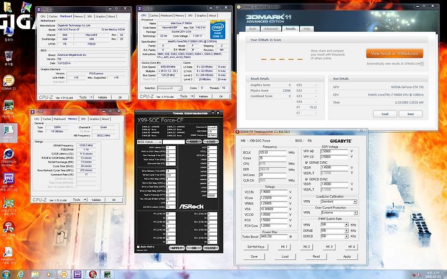This screenshot has height=279, width=447.
Task: Click Validate in the Memory CPU-Z window
Action: (x=96, y=200)
